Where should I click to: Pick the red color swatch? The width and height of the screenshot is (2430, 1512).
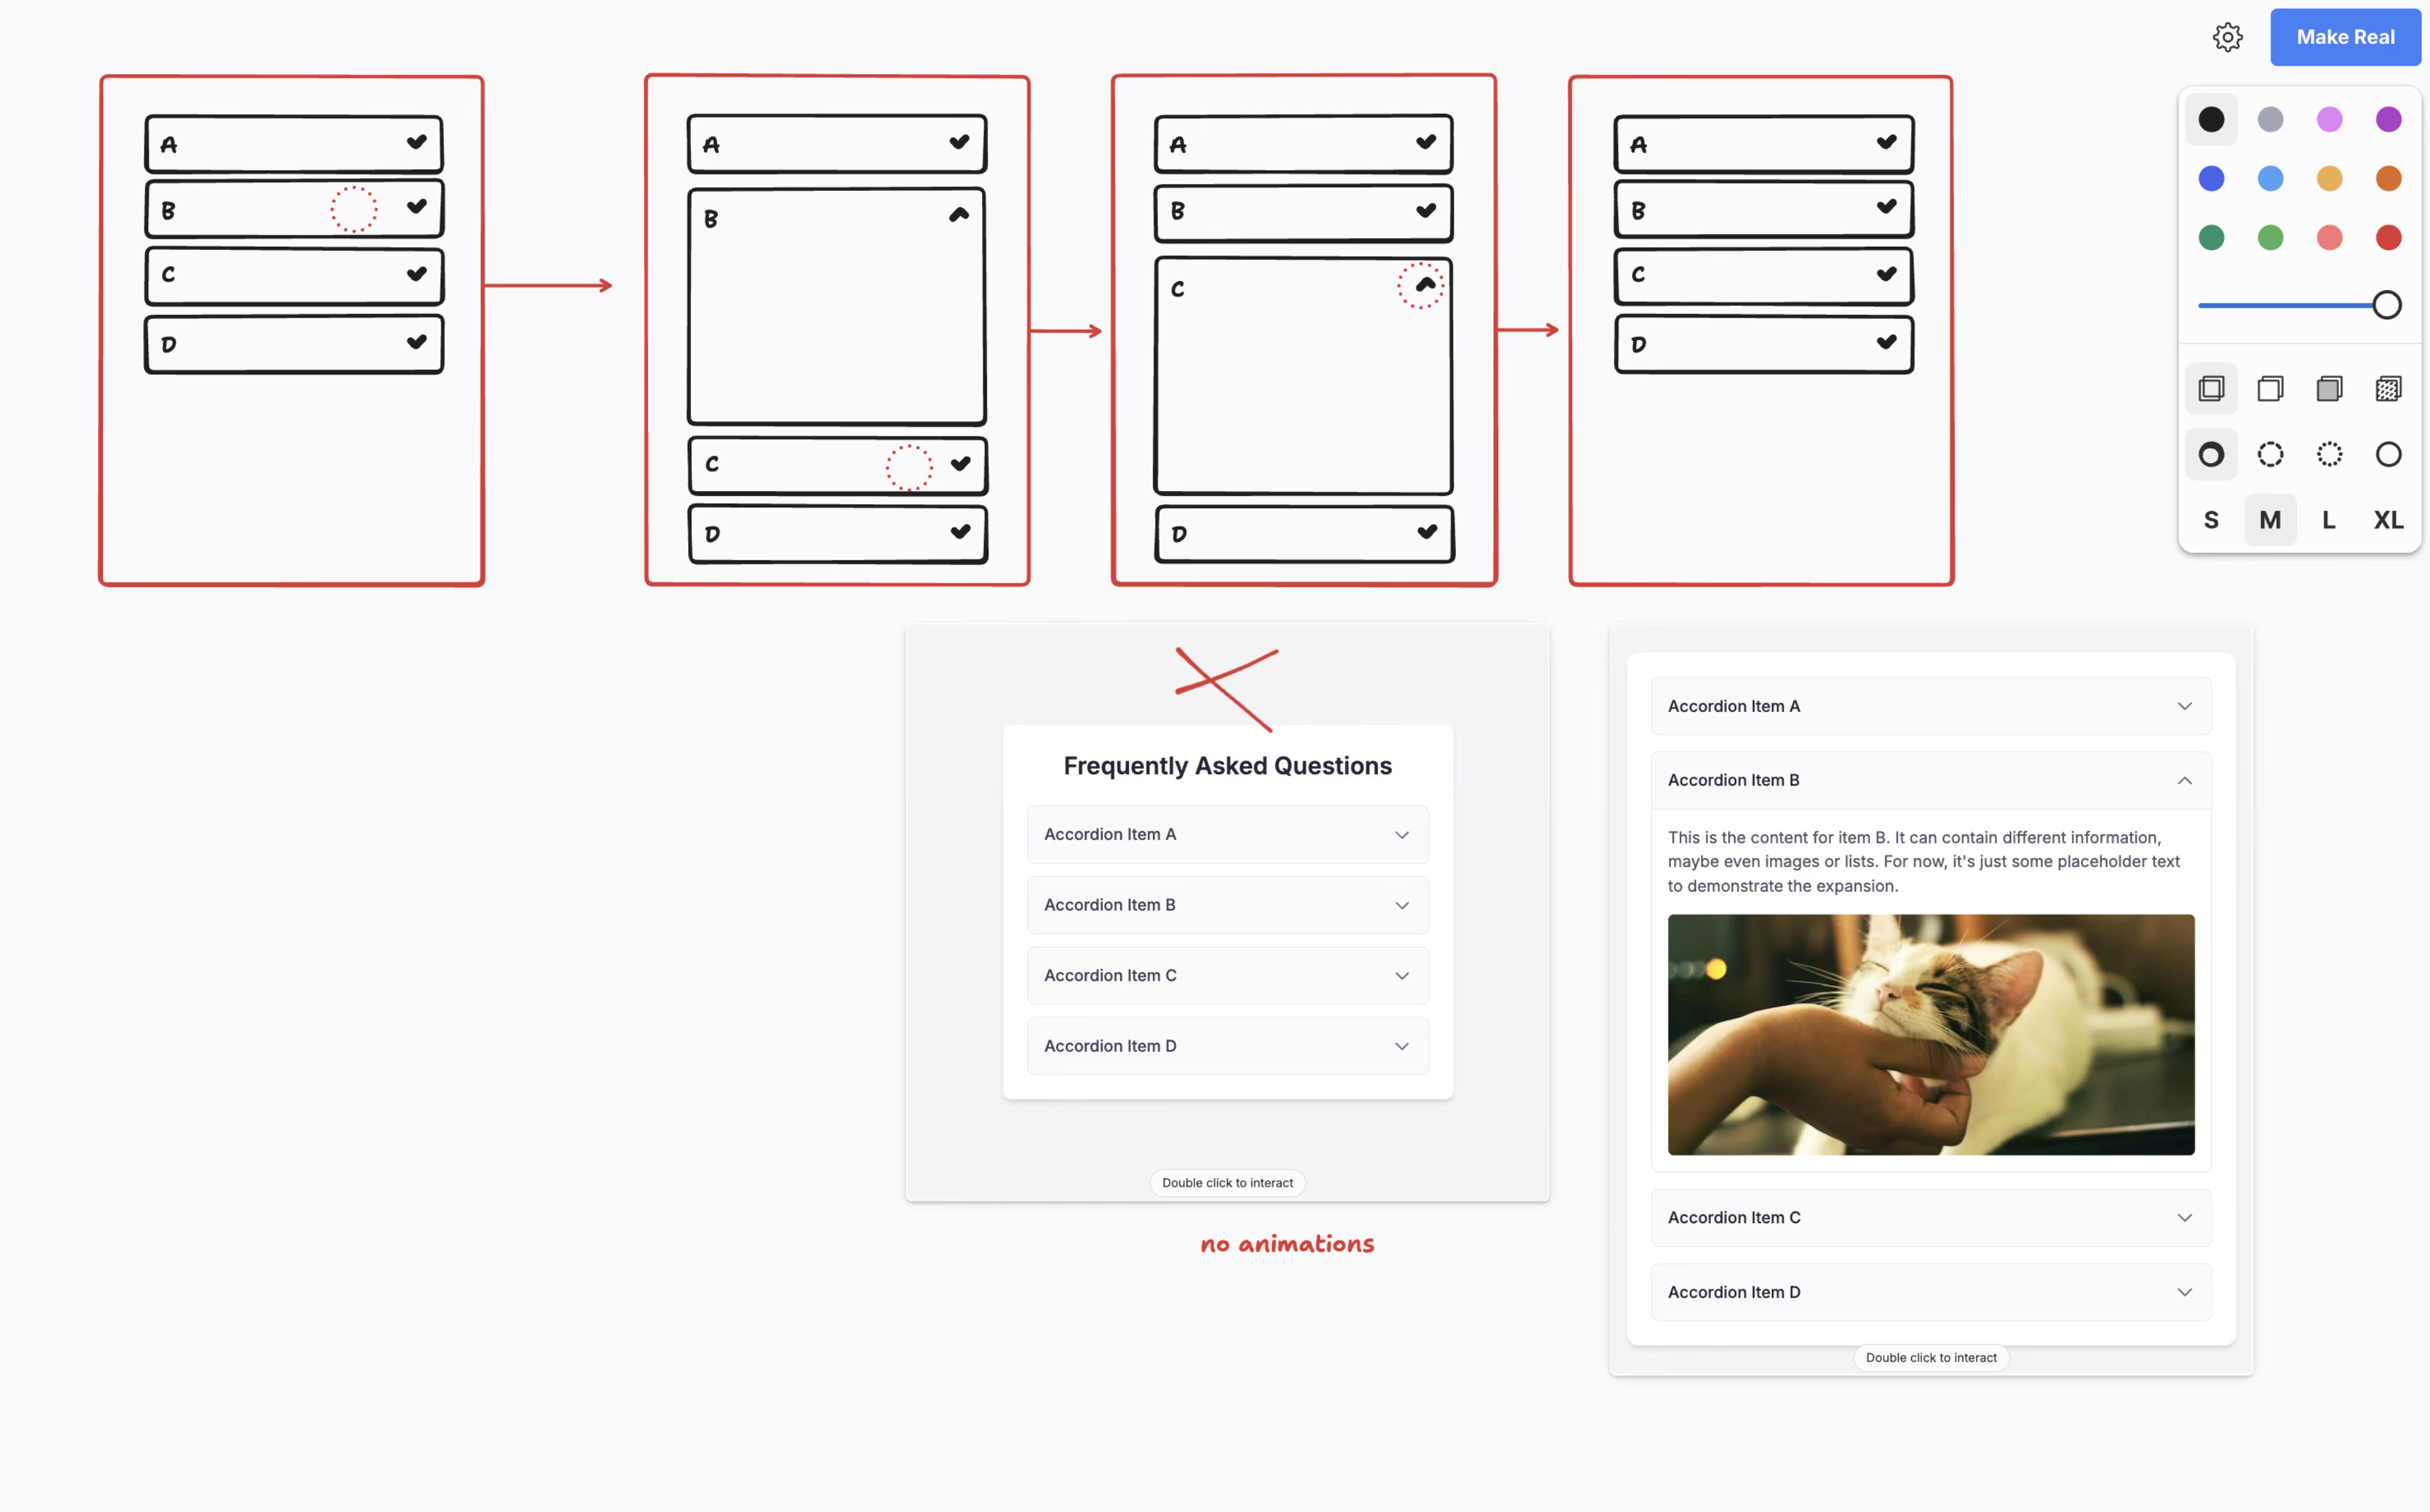(2388, 237)
